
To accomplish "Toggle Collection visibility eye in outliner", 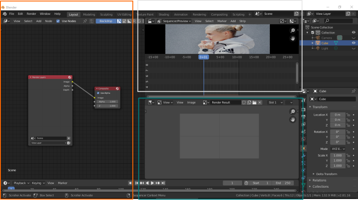I will (x=353, y=33).
